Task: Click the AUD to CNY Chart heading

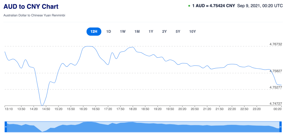Action: click(x=31, y=7)
